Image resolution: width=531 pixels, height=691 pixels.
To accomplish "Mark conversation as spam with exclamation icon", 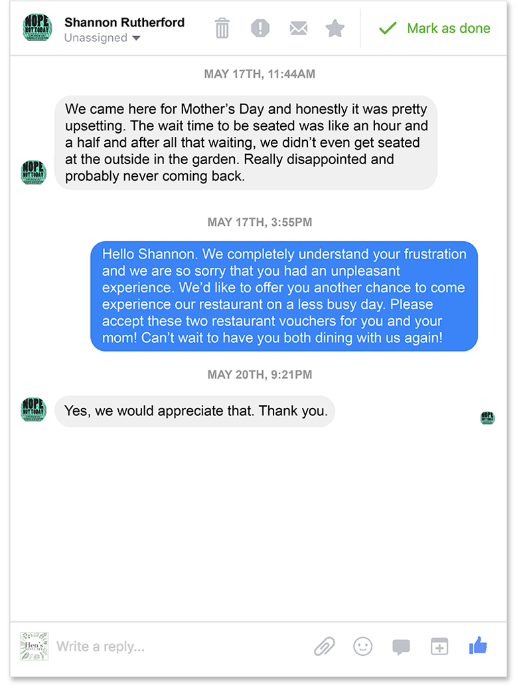I will tap(260, 28).
